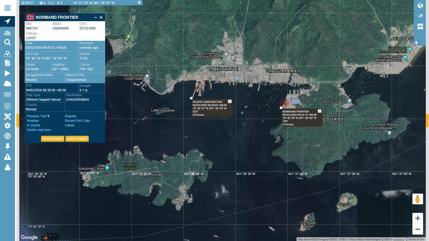Open Previous Trail filter link
Screen dimensions: 429x241
tap(38, 116)
